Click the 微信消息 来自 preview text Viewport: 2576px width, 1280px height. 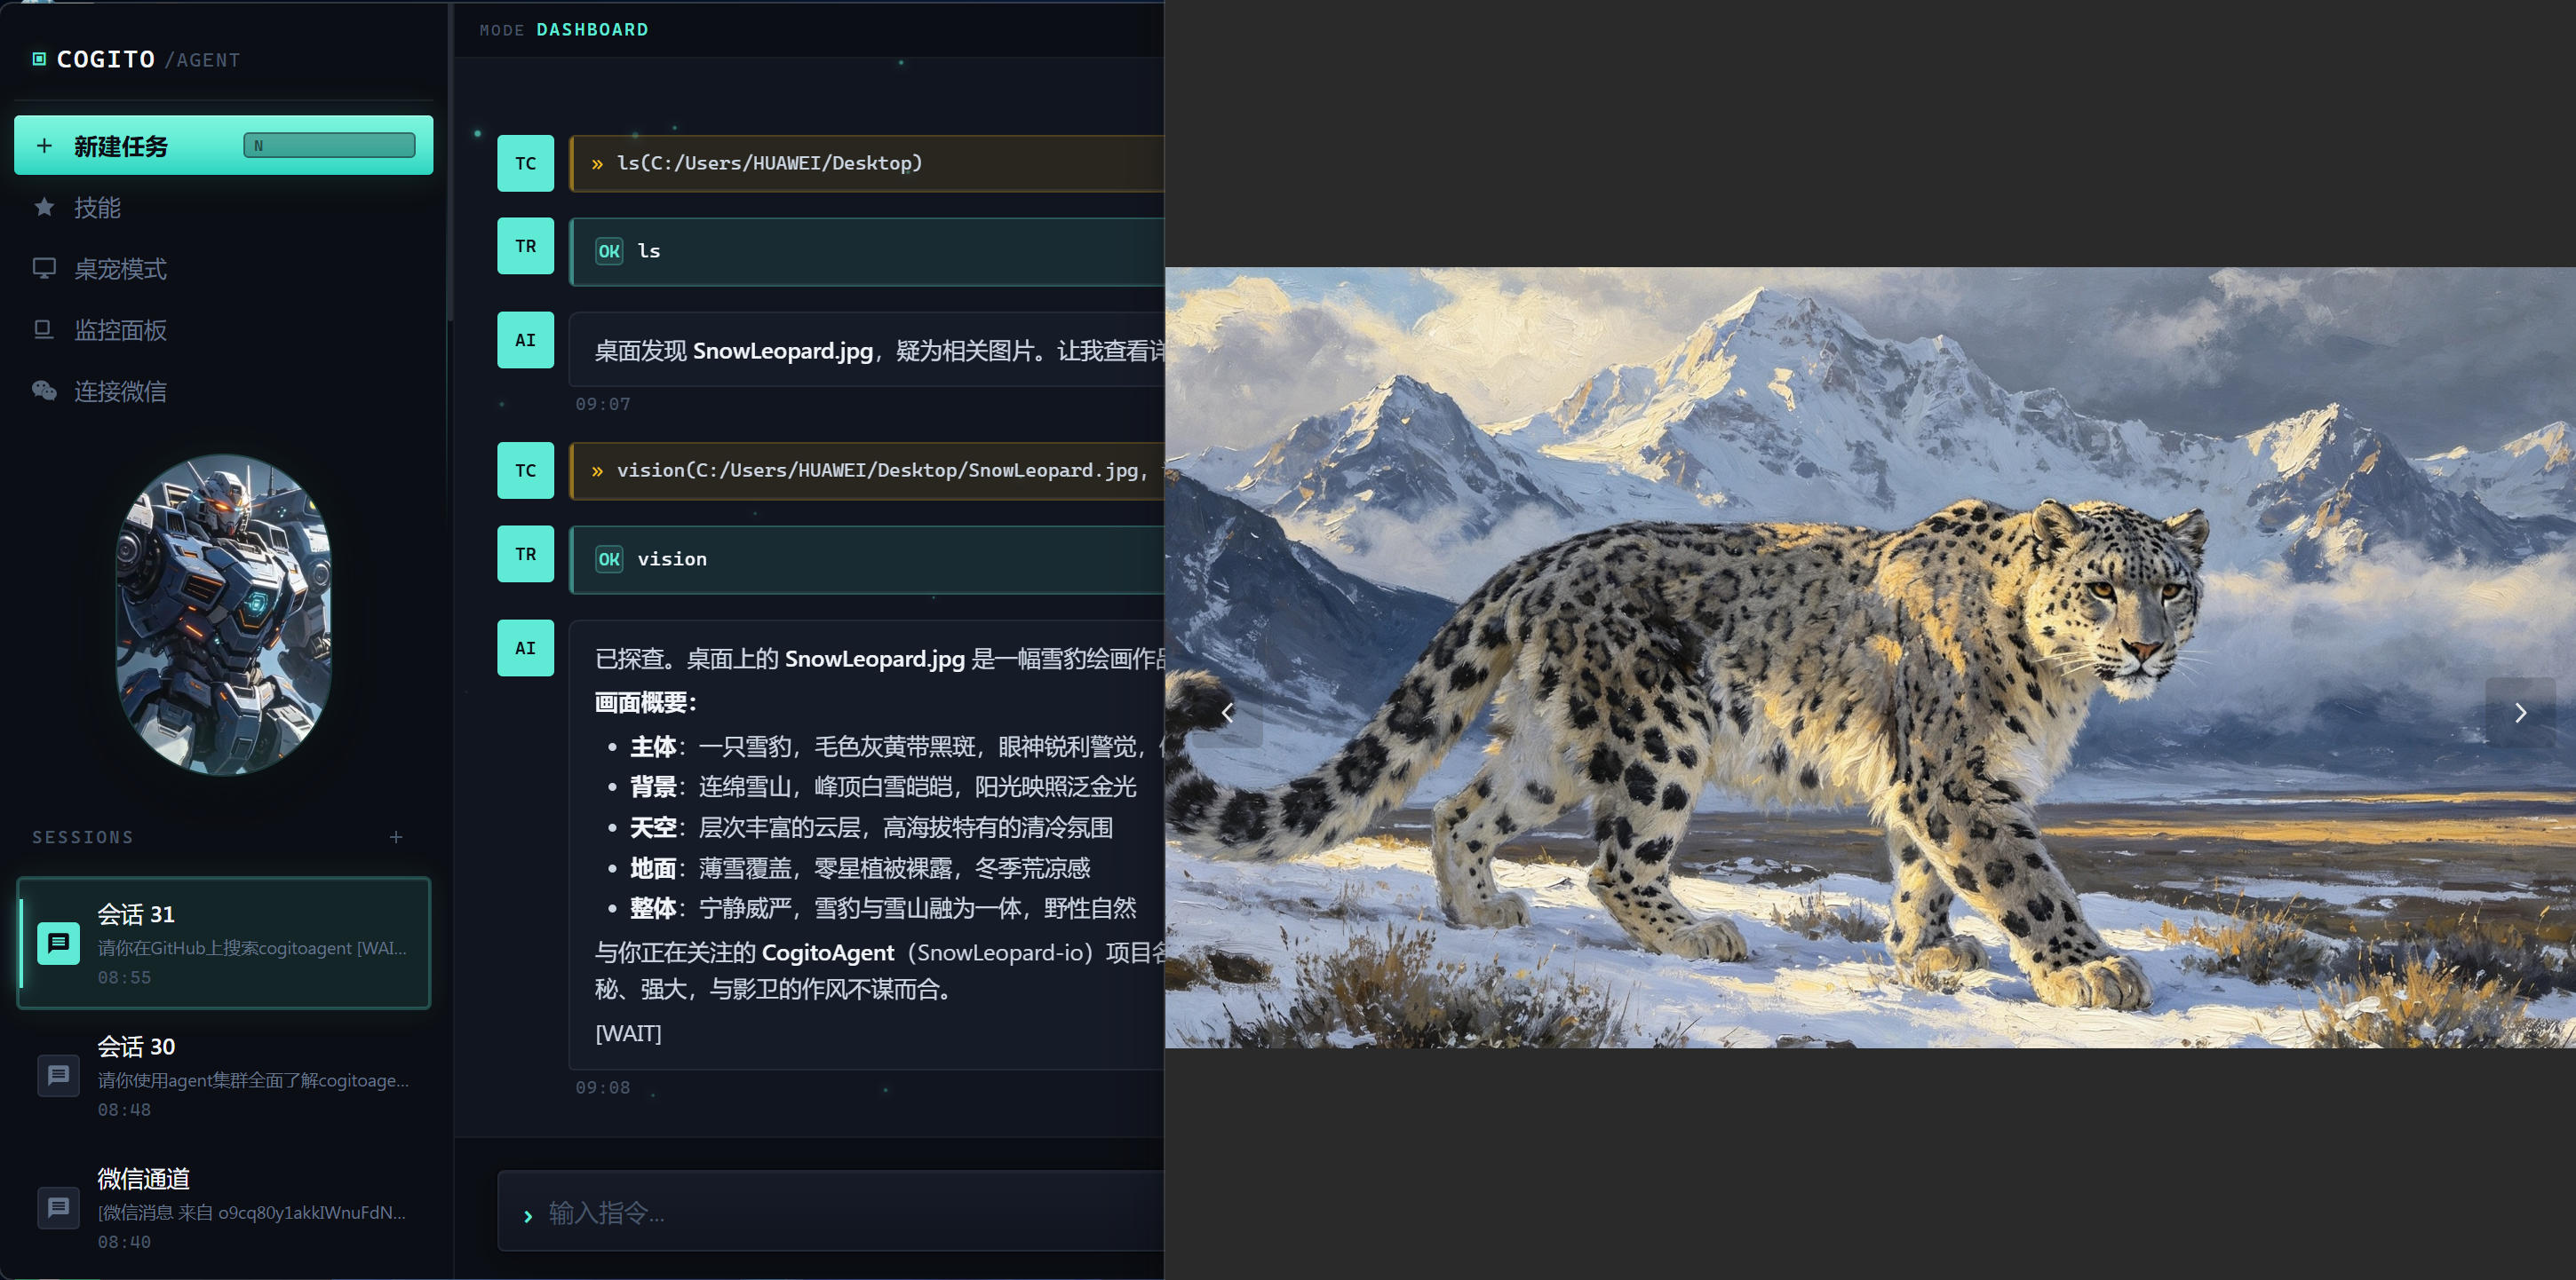[251, 1212]
